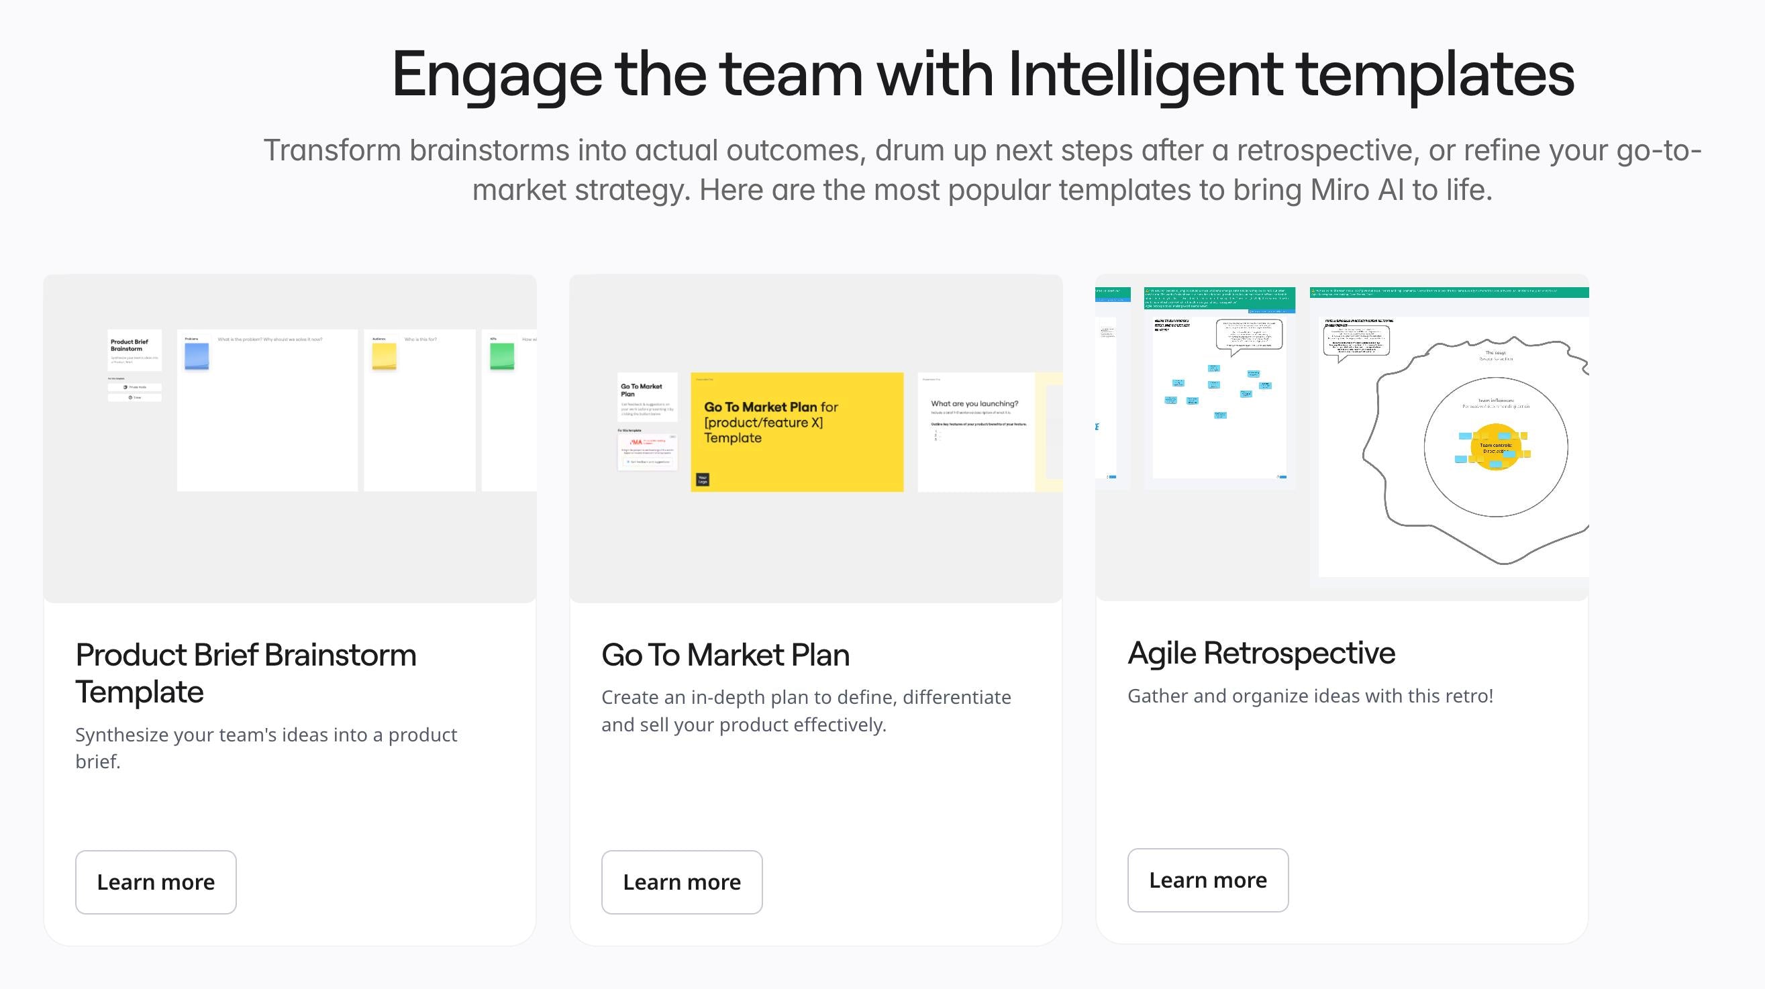The image size is (1765, 989).
Task: Click the green banner above the retro circle diagram
Action: click(1449, 293)
